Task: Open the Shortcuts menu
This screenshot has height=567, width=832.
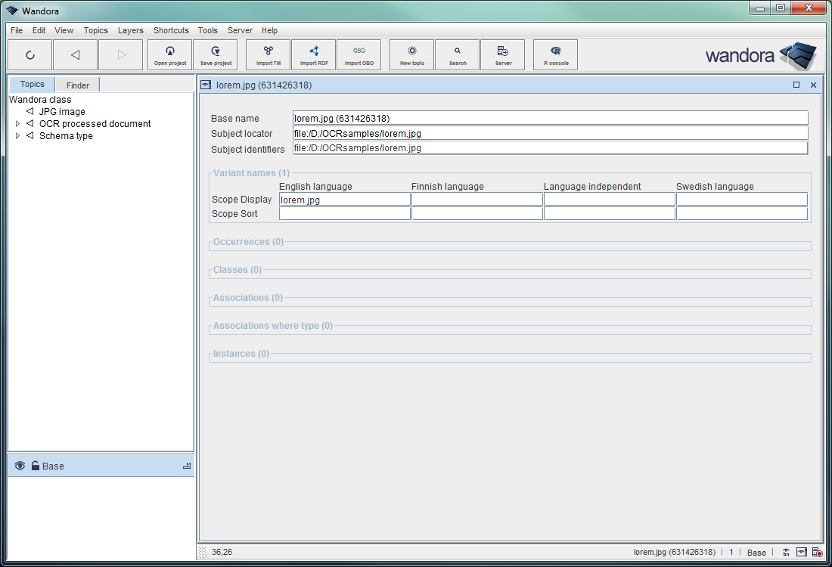Action: (x=171, y=31)
